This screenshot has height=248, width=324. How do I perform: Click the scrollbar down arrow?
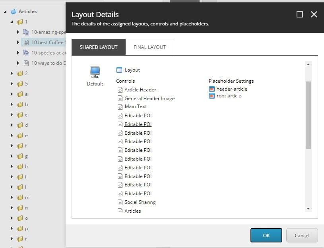coord(308,209)
